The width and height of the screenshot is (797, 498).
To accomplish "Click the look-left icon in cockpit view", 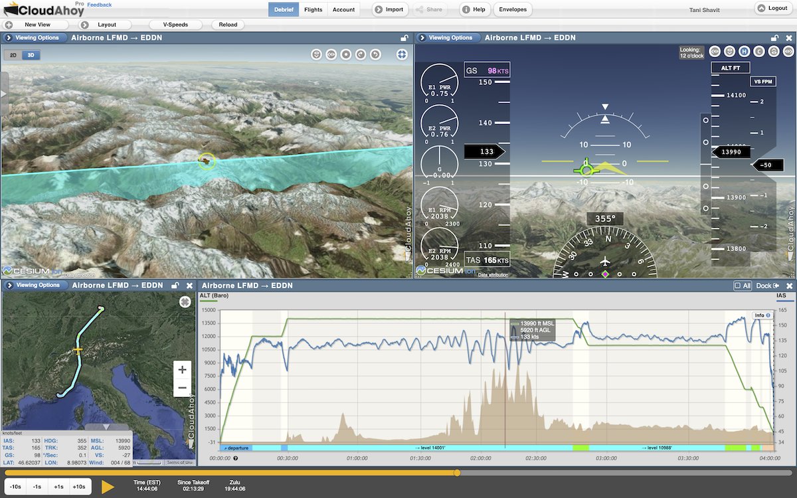I will 715,51.
